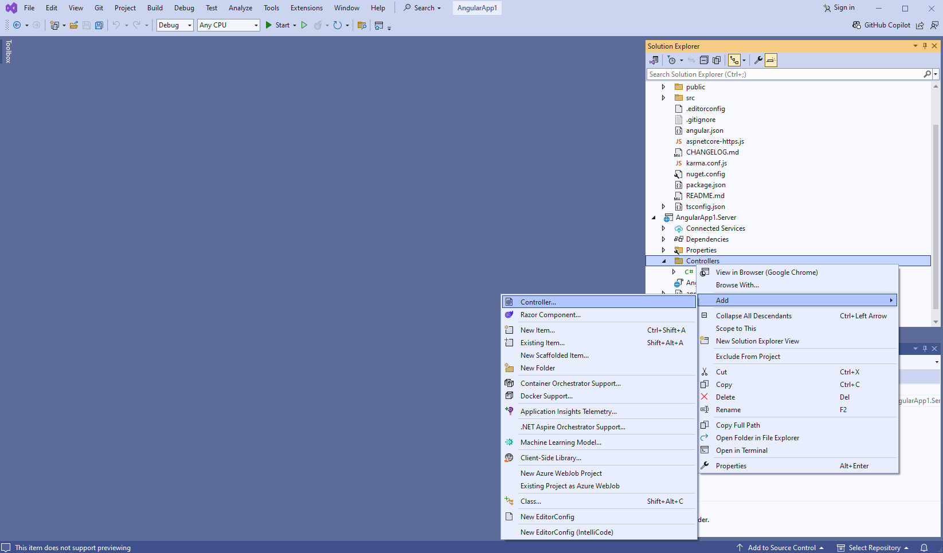Click the Visual Studio logo icon
The image size is (943, 553).
tap(11, 8)
